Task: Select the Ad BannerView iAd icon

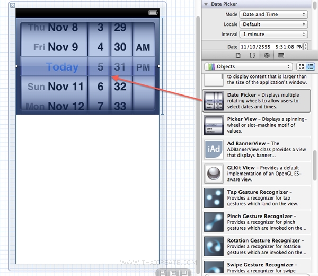Action: pos(214,149)
